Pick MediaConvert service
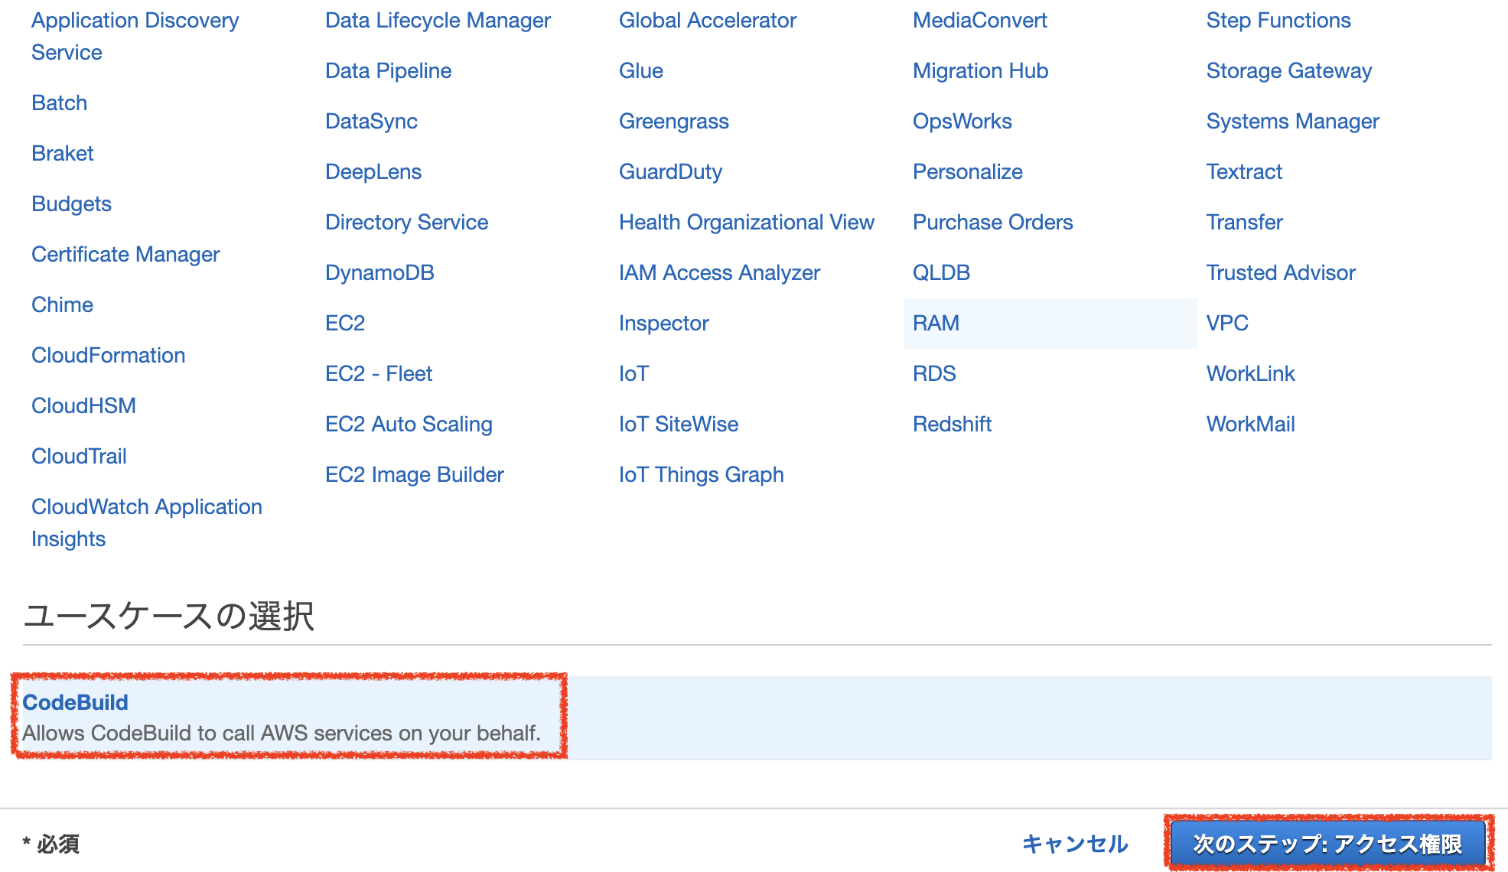Viewport: 1508px width, 872px height. point(980,20)
